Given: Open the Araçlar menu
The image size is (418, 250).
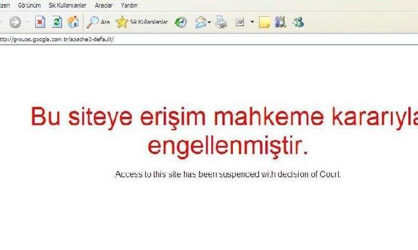Looking at the screenshot, I should pyautogui.click(x=103, y=5).
